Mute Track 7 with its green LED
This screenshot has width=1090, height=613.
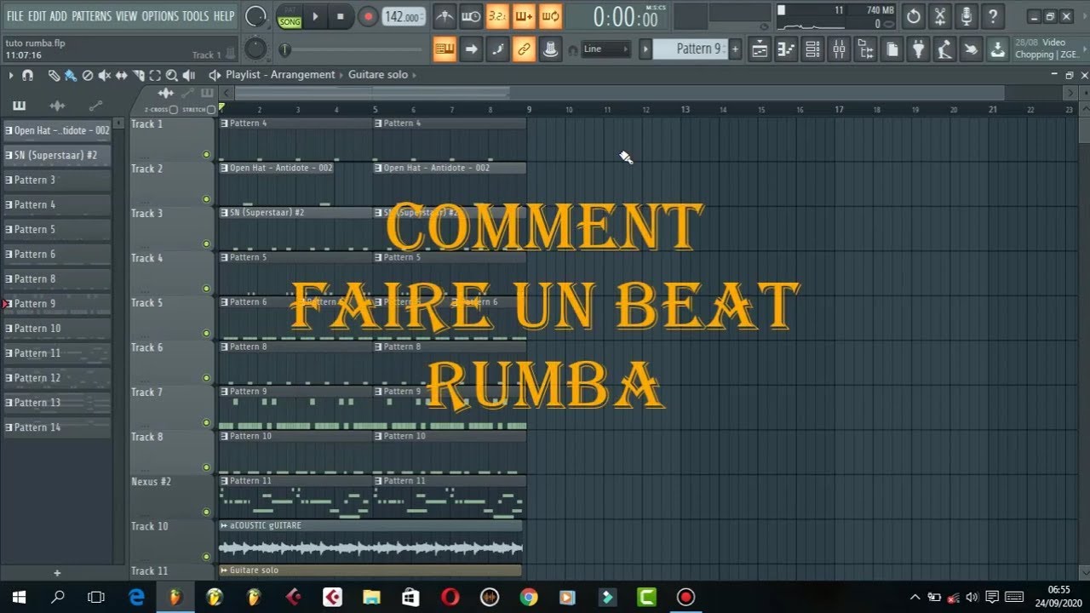[206, 422]
